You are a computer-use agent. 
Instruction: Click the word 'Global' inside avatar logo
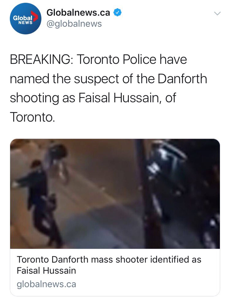(22, 18)
